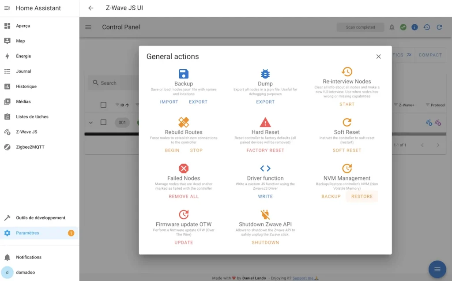Click the blue info icon

point(414,27)
